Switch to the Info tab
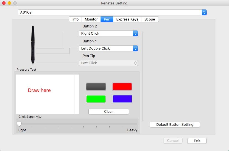The image size is (229, 151). pos(75,19)
